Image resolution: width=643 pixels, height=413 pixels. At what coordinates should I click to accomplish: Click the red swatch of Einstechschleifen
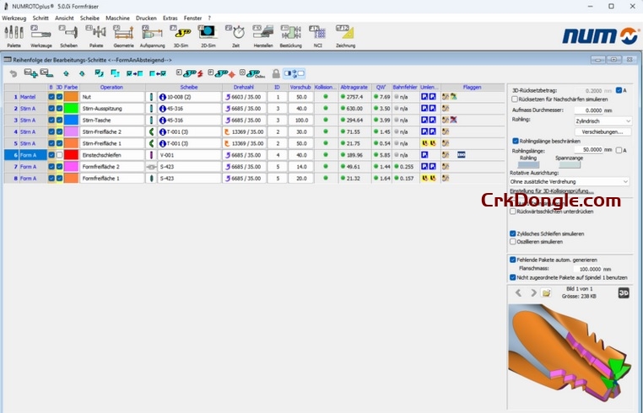pyautogui.click(x=71, y=155)
